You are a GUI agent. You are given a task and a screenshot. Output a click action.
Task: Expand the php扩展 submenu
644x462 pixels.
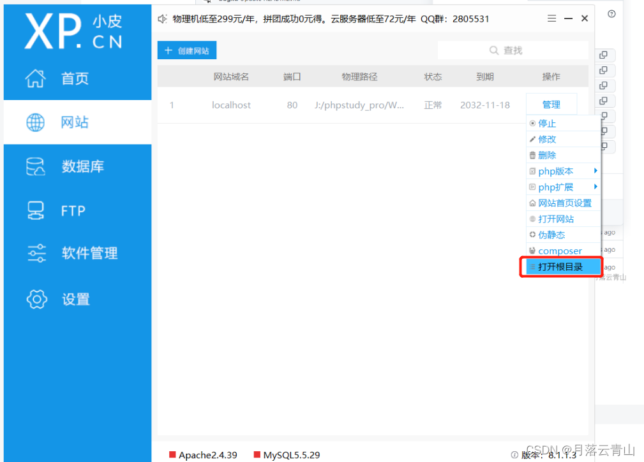click(557, 187)
